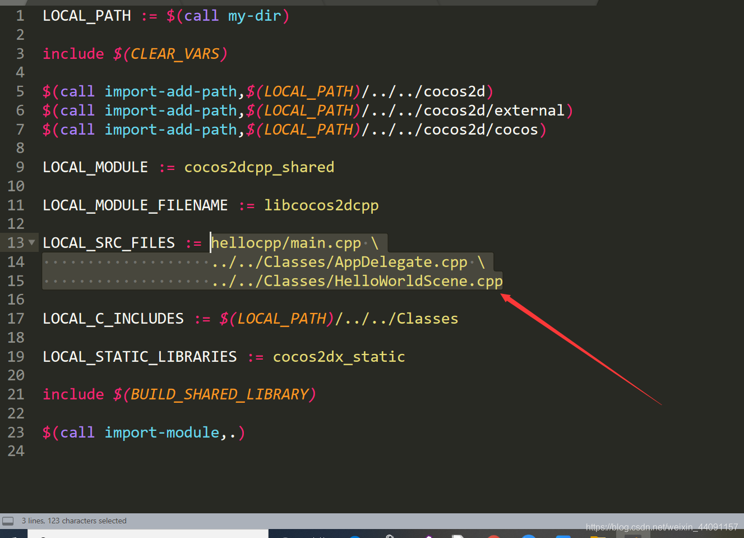Click LOCAL_MODULE_FILENAME variable name

pos(135,205)
